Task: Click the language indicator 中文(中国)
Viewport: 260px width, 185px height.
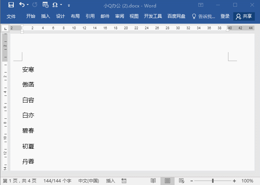Action: point(89,181)
